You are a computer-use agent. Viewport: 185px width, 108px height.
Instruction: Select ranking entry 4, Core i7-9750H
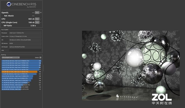click(21, 67)
